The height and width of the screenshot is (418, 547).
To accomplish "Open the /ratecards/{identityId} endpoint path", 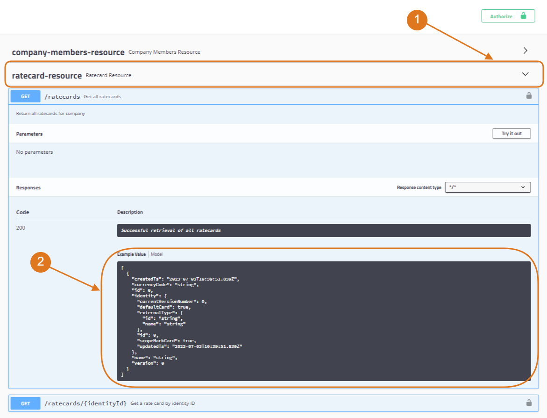I will tap(85, 404).
